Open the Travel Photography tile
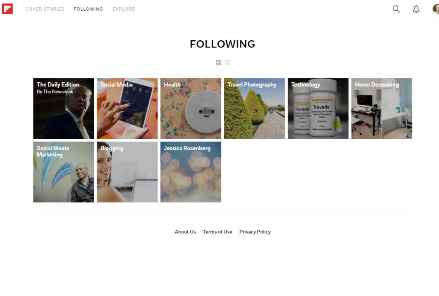 click(254, 108)
